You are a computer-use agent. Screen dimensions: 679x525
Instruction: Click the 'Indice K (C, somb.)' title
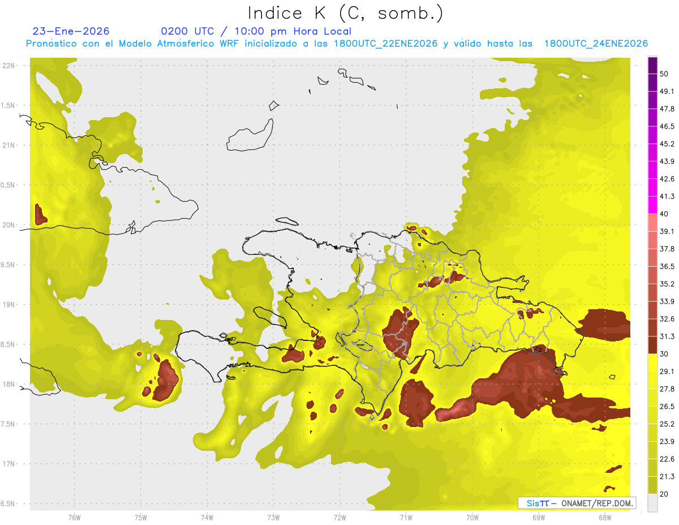point(346,12)
